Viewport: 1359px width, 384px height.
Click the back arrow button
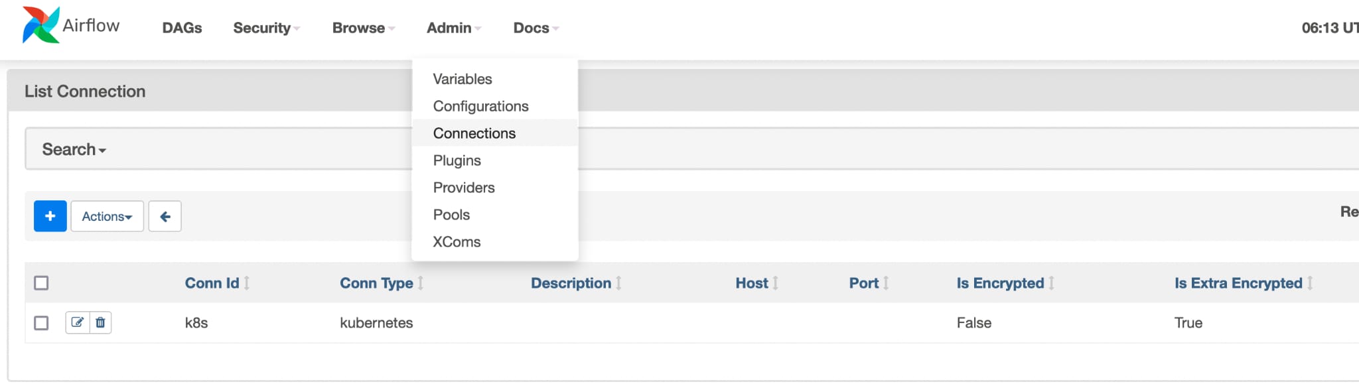(165, 216)
